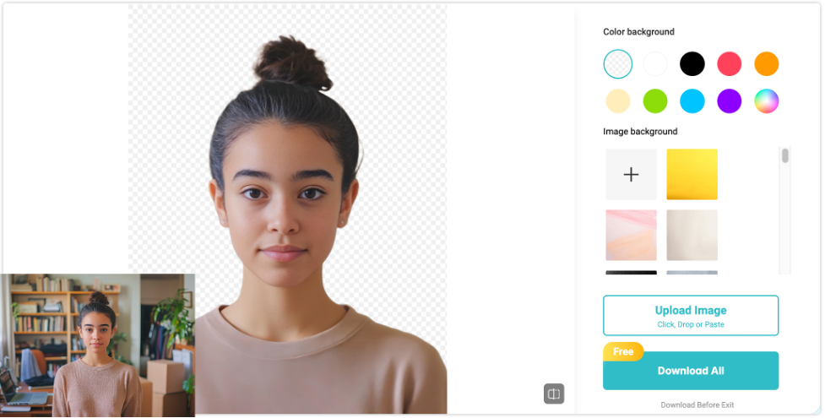This screenshot has width=825, height=418.
Task: Select the pale yellow color background
Action: coord(618,101)
